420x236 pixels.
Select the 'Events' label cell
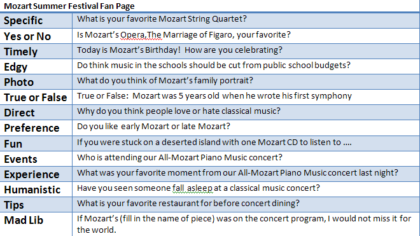(36, 158)
